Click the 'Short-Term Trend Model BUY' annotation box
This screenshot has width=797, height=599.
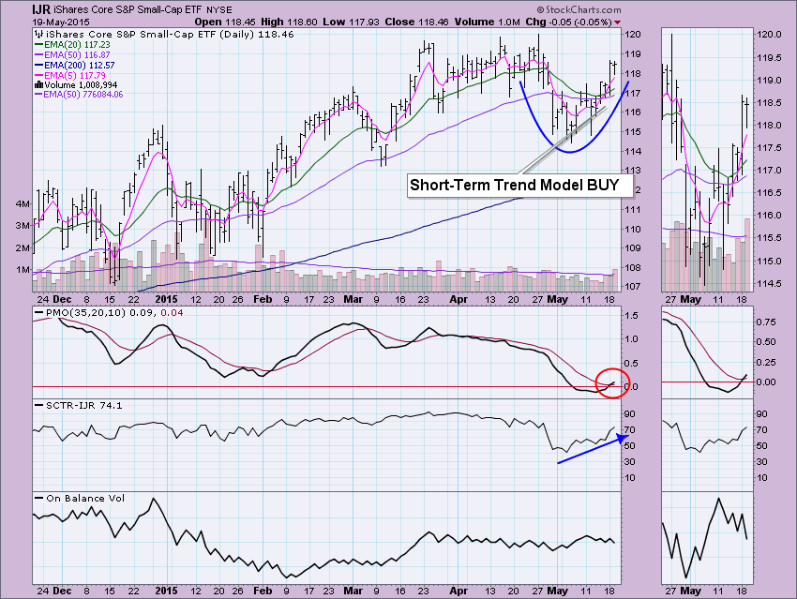pyautogui.click(x=520, y=186)
